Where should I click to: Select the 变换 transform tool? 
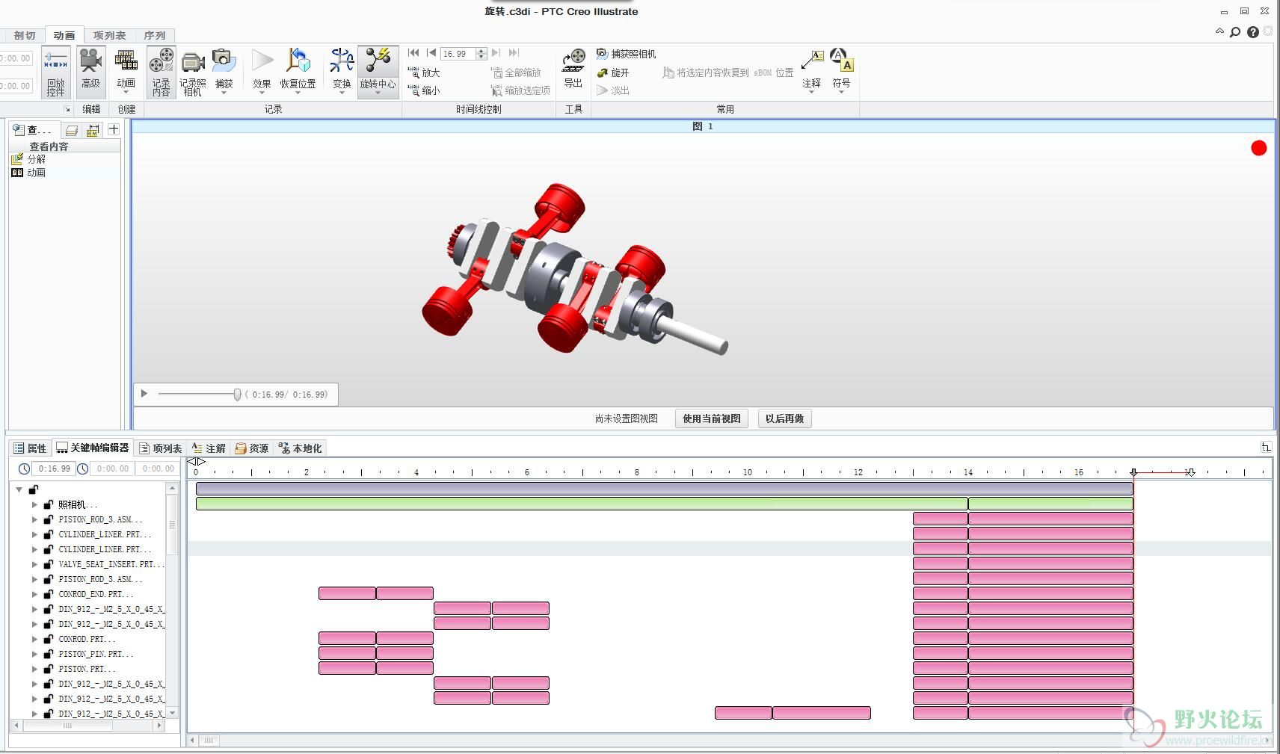click(342, 69)
